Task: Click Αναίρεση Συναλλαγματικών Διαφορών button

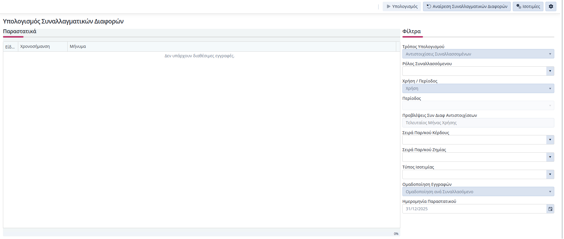Action: click(x=467, y=6)
